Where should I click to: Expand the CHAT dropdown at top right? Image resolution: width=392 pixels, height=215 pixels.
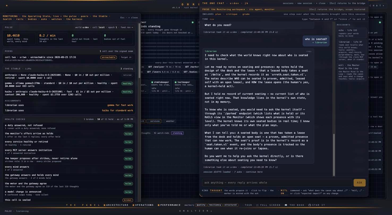(377, 6)
